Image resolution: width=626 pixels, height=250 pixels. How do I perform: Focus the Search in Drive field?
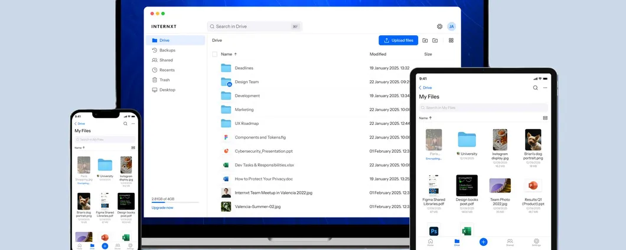255,27
